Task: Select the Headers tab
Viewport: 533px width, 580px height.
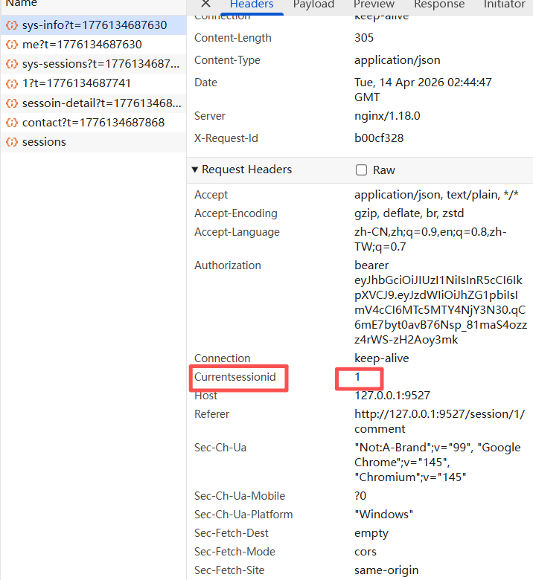Action: coord(252,5)
